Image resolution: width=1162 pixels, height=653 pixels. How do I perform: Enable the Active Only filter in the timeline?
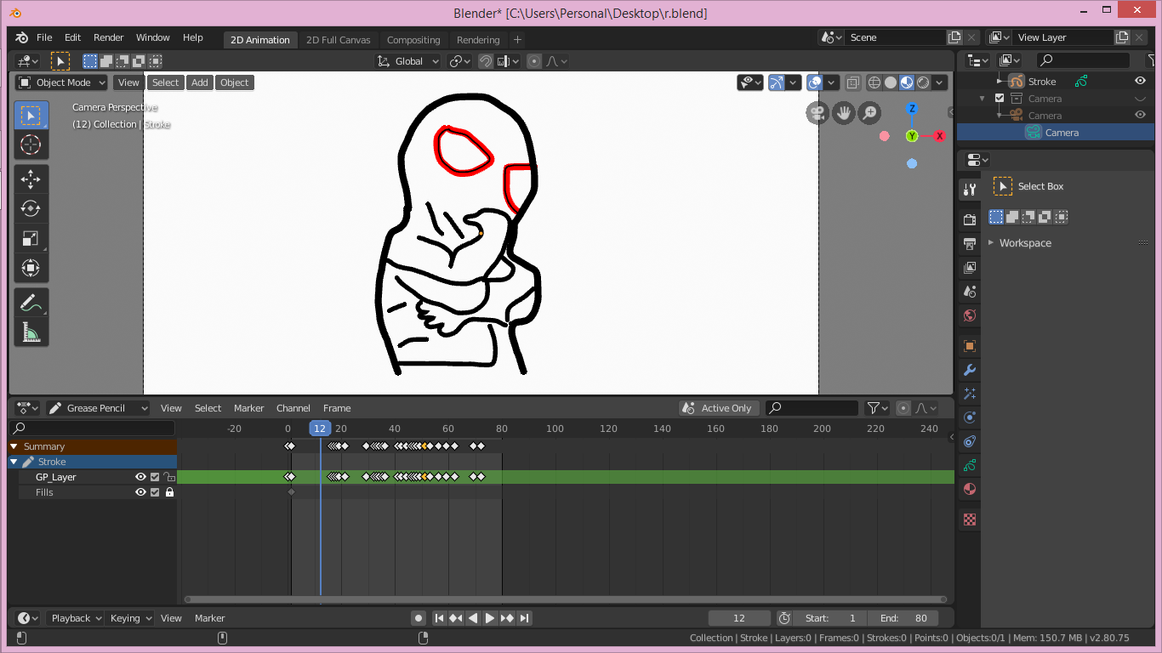click(x=719, y=407)
